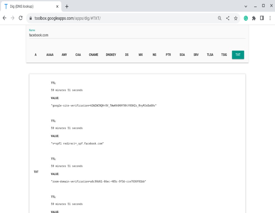Viewport: 275px width, 213px height.
Task: Click the VALUE label above the zoom-domain record
Action: tap(55, 174)
